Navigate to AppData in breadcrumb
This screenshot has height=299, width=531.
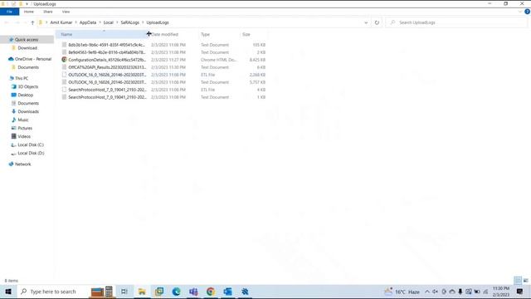click(x=88, y=22)
